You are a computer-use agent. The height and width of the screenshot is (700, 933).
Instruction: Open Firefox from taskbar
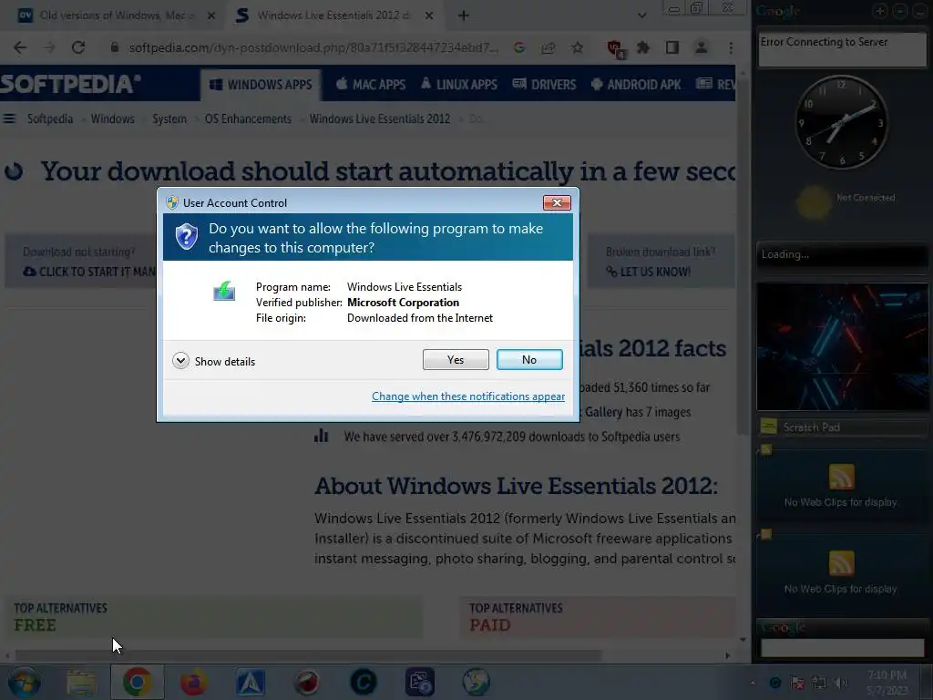click(194, 683)
